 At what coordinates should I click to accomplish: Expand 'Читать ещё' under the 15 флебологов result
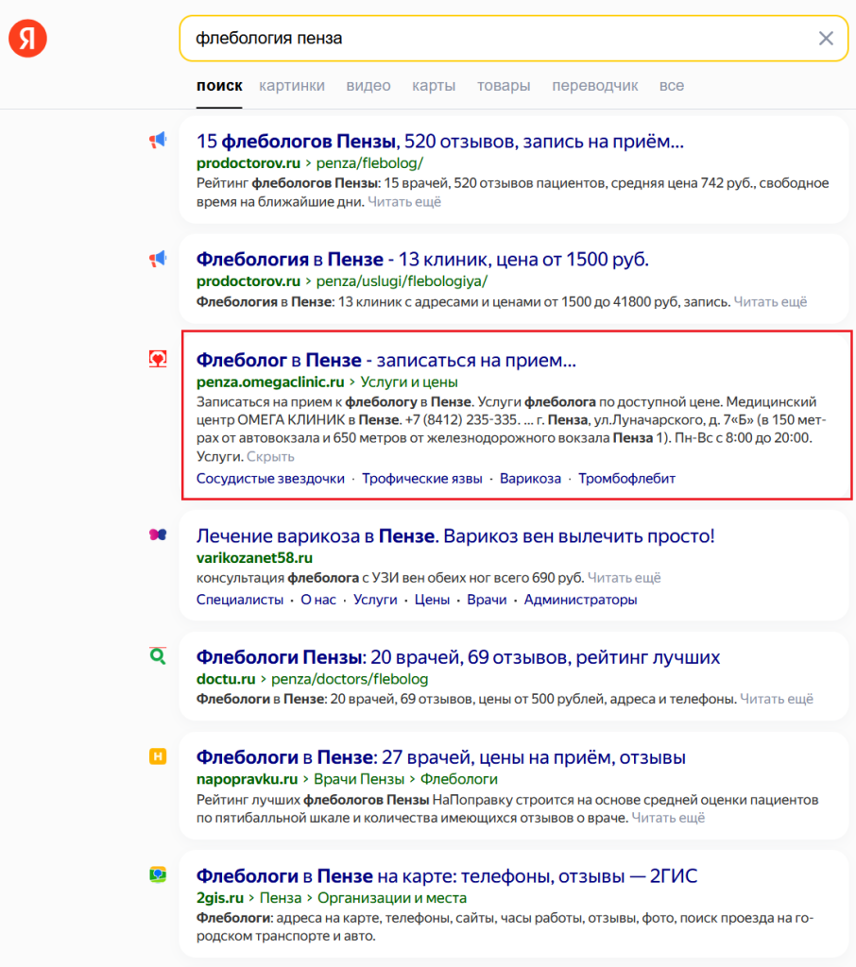pos(404,202)
